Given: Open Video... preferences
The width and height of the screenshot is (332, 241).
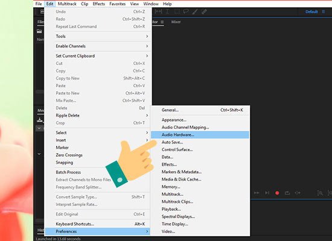Looking at the screenshot, I should [x=200, y=231].
